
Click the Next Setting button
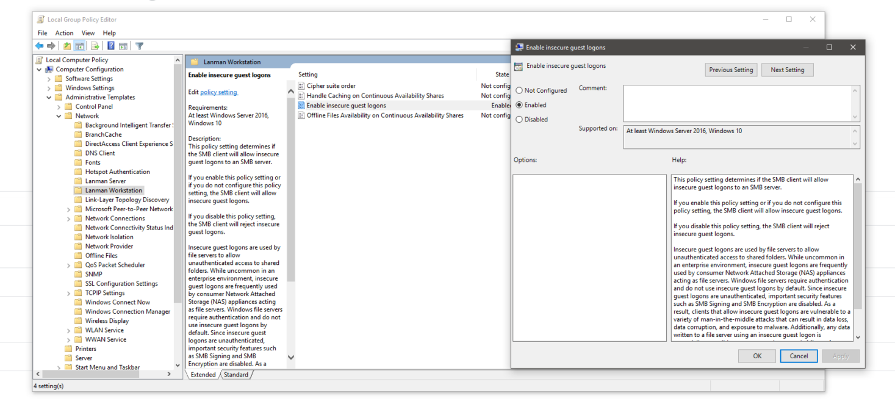click(x=787, y=70)
